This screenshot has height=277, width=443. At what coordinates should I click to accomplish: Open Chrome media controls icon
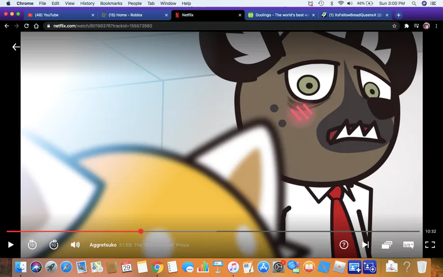coord(416,26)
